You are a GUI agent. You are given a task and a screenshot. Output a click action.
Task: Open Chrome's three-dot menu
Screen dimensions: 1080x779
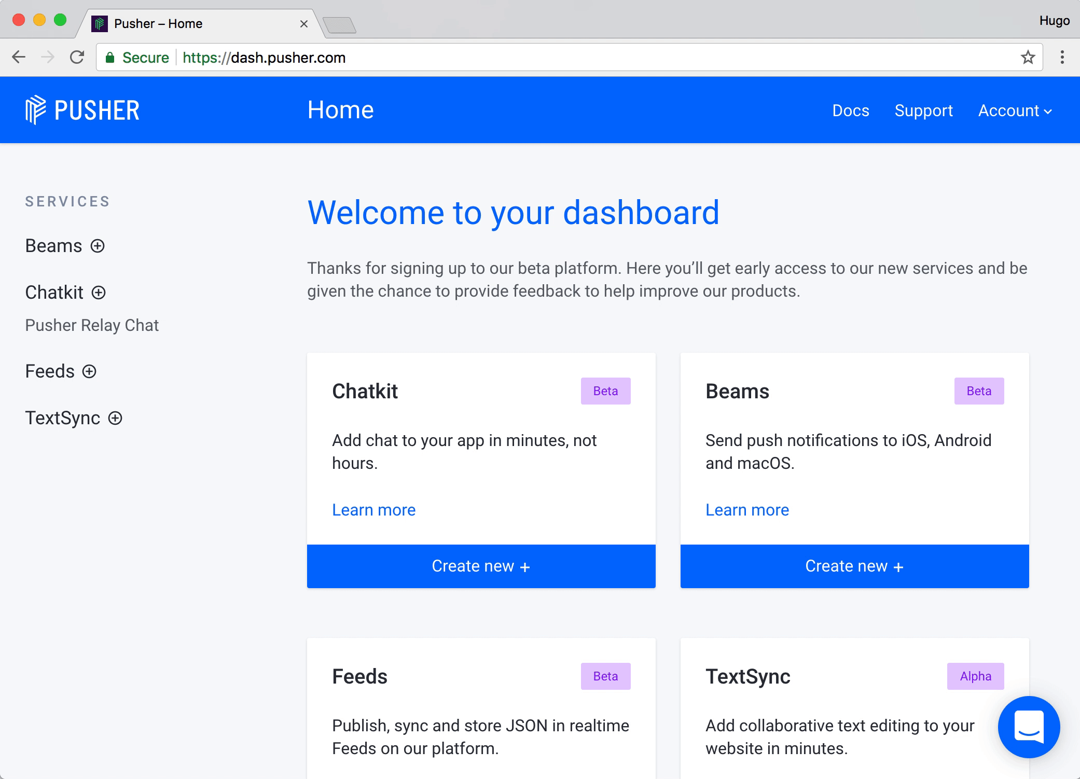[x=1062, y=58]
